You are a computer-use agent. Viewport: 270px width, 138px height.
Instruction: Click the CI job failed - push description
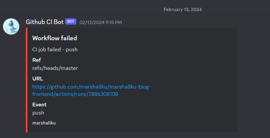click(x=55, y=49)
